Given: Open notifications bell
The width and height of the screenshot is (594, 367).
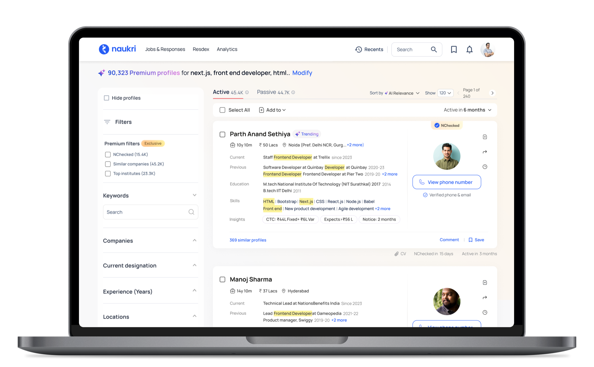Looking at the screenshot, I should coord(469,49).
